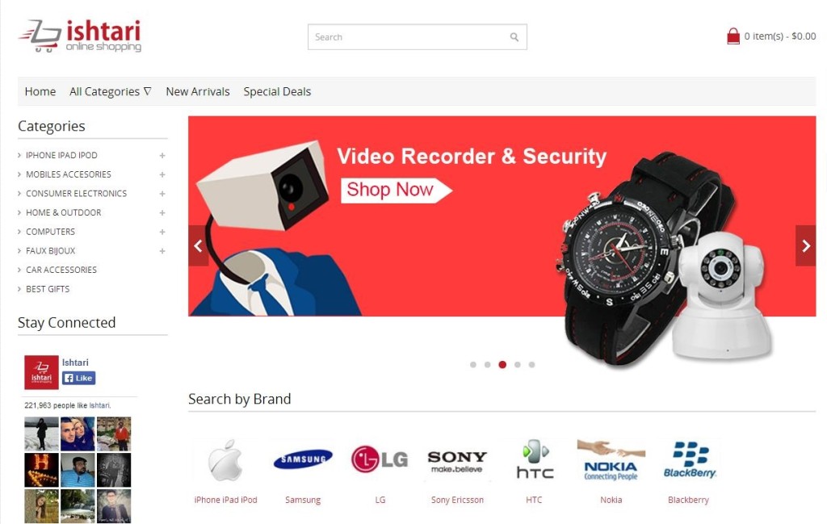Image resolution: width=827 pixels, height=524 pixels.
Task: Click the Facebook Like button
Action: [x=78, y=378]
